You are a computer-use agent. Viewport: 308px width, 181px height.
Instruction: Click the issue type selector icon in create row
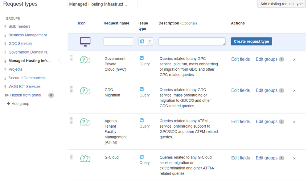point(142,41)
